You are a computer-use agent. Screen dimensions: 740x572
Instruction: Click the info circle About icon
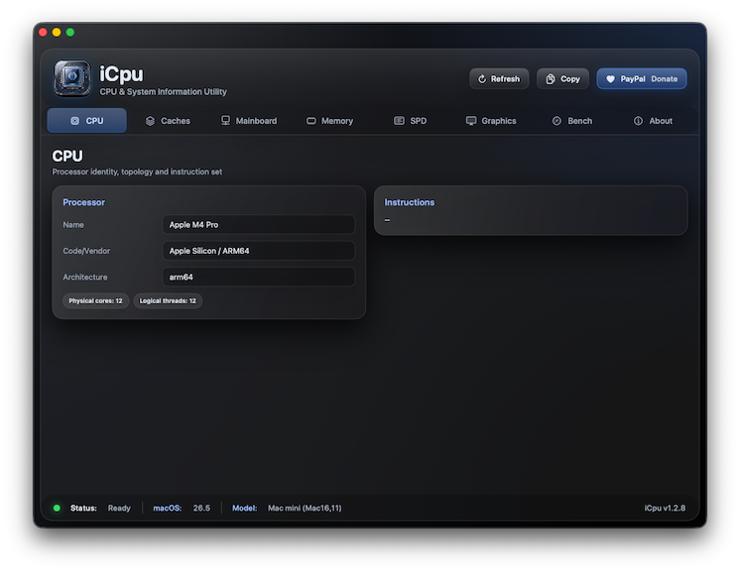(x=638, y=121)
